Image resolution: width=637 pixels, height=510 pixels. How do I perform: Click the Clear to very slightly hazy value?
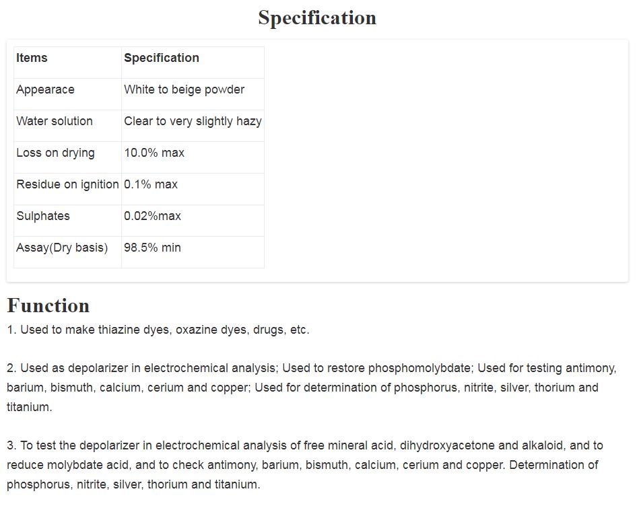[193, 121]
